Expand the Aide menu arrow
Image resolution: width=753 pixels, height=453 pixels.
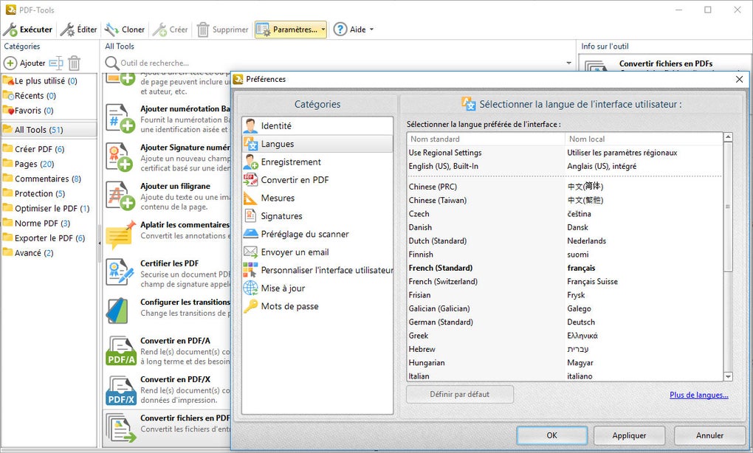[x=371, y=30]
